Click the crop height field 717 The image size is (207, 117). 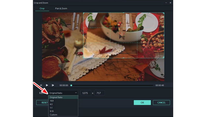99,93
